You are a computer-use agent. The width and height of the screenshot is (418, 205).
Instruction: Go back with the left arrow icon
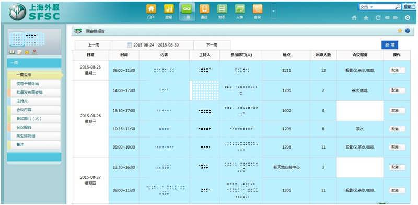(x=387, y=18)
